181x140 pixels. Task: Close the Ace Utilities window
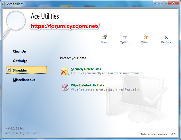[173, 3]
